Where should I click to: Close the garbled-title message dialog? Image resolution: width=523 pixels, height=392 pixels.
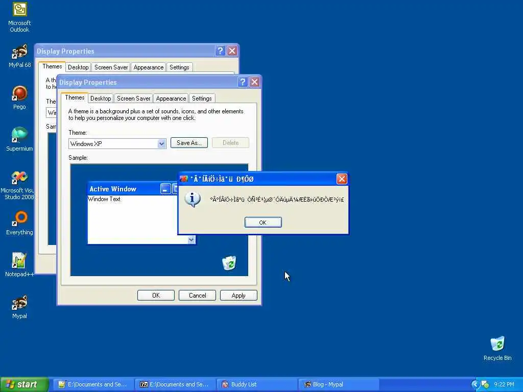click(342, 179)
